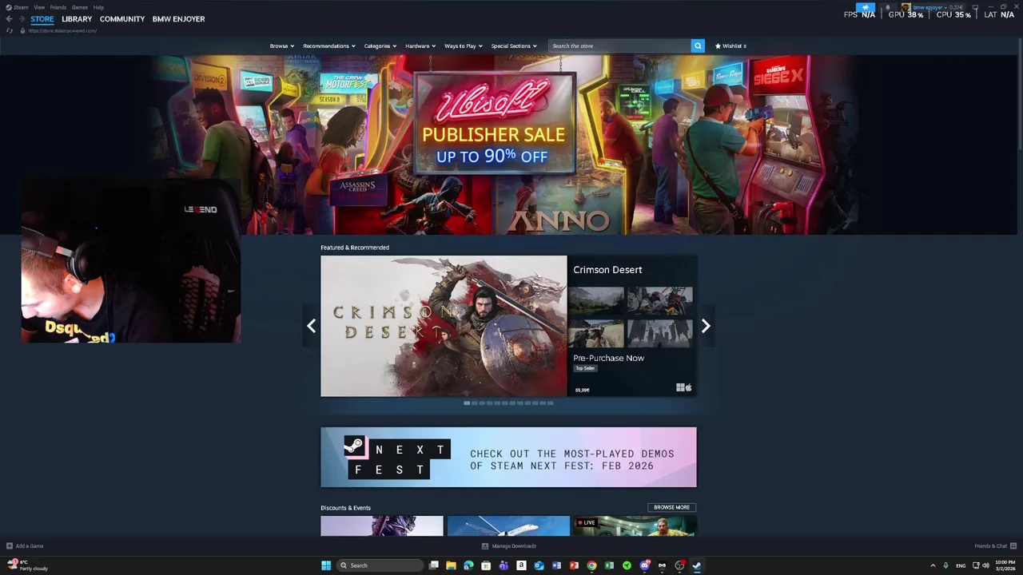
Task: Switch to the LIBRARY tab
Action: tap(77, 19)
